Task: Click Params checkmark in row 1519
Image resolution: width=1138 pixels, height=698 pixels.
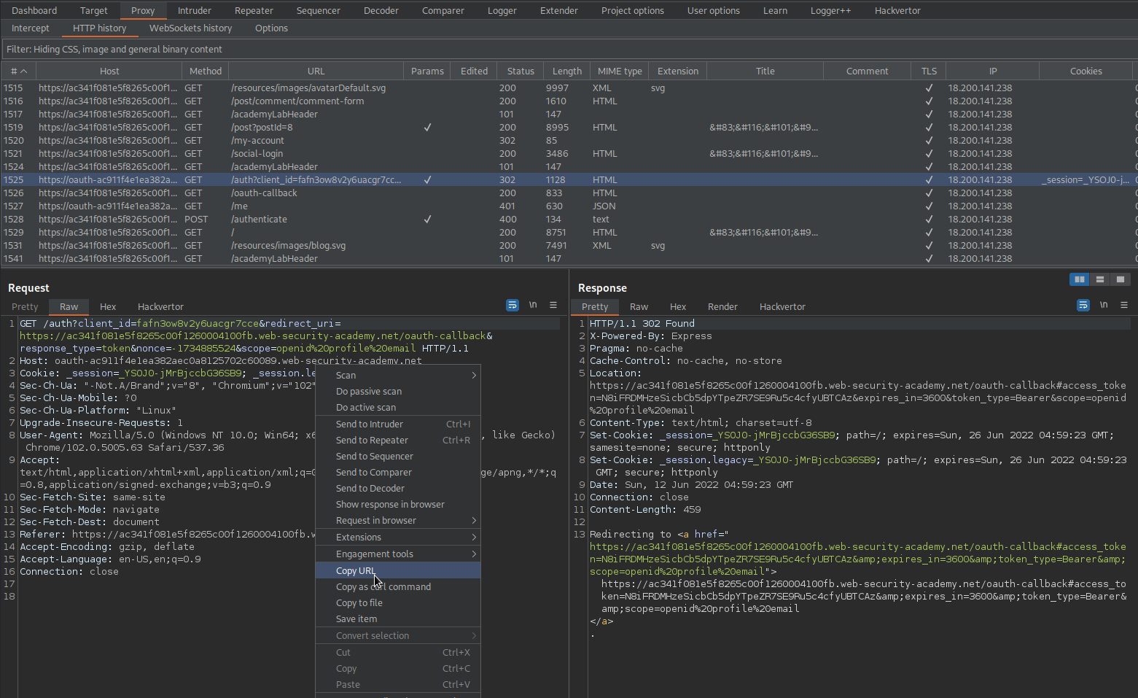Action: (427, 127)
